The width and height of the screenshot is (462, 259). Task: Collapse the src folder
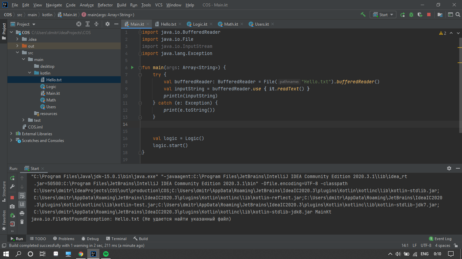[18, 53]
